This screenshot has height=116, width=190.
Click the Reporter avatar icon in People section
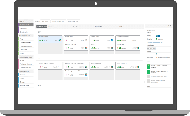coord(156,54)
